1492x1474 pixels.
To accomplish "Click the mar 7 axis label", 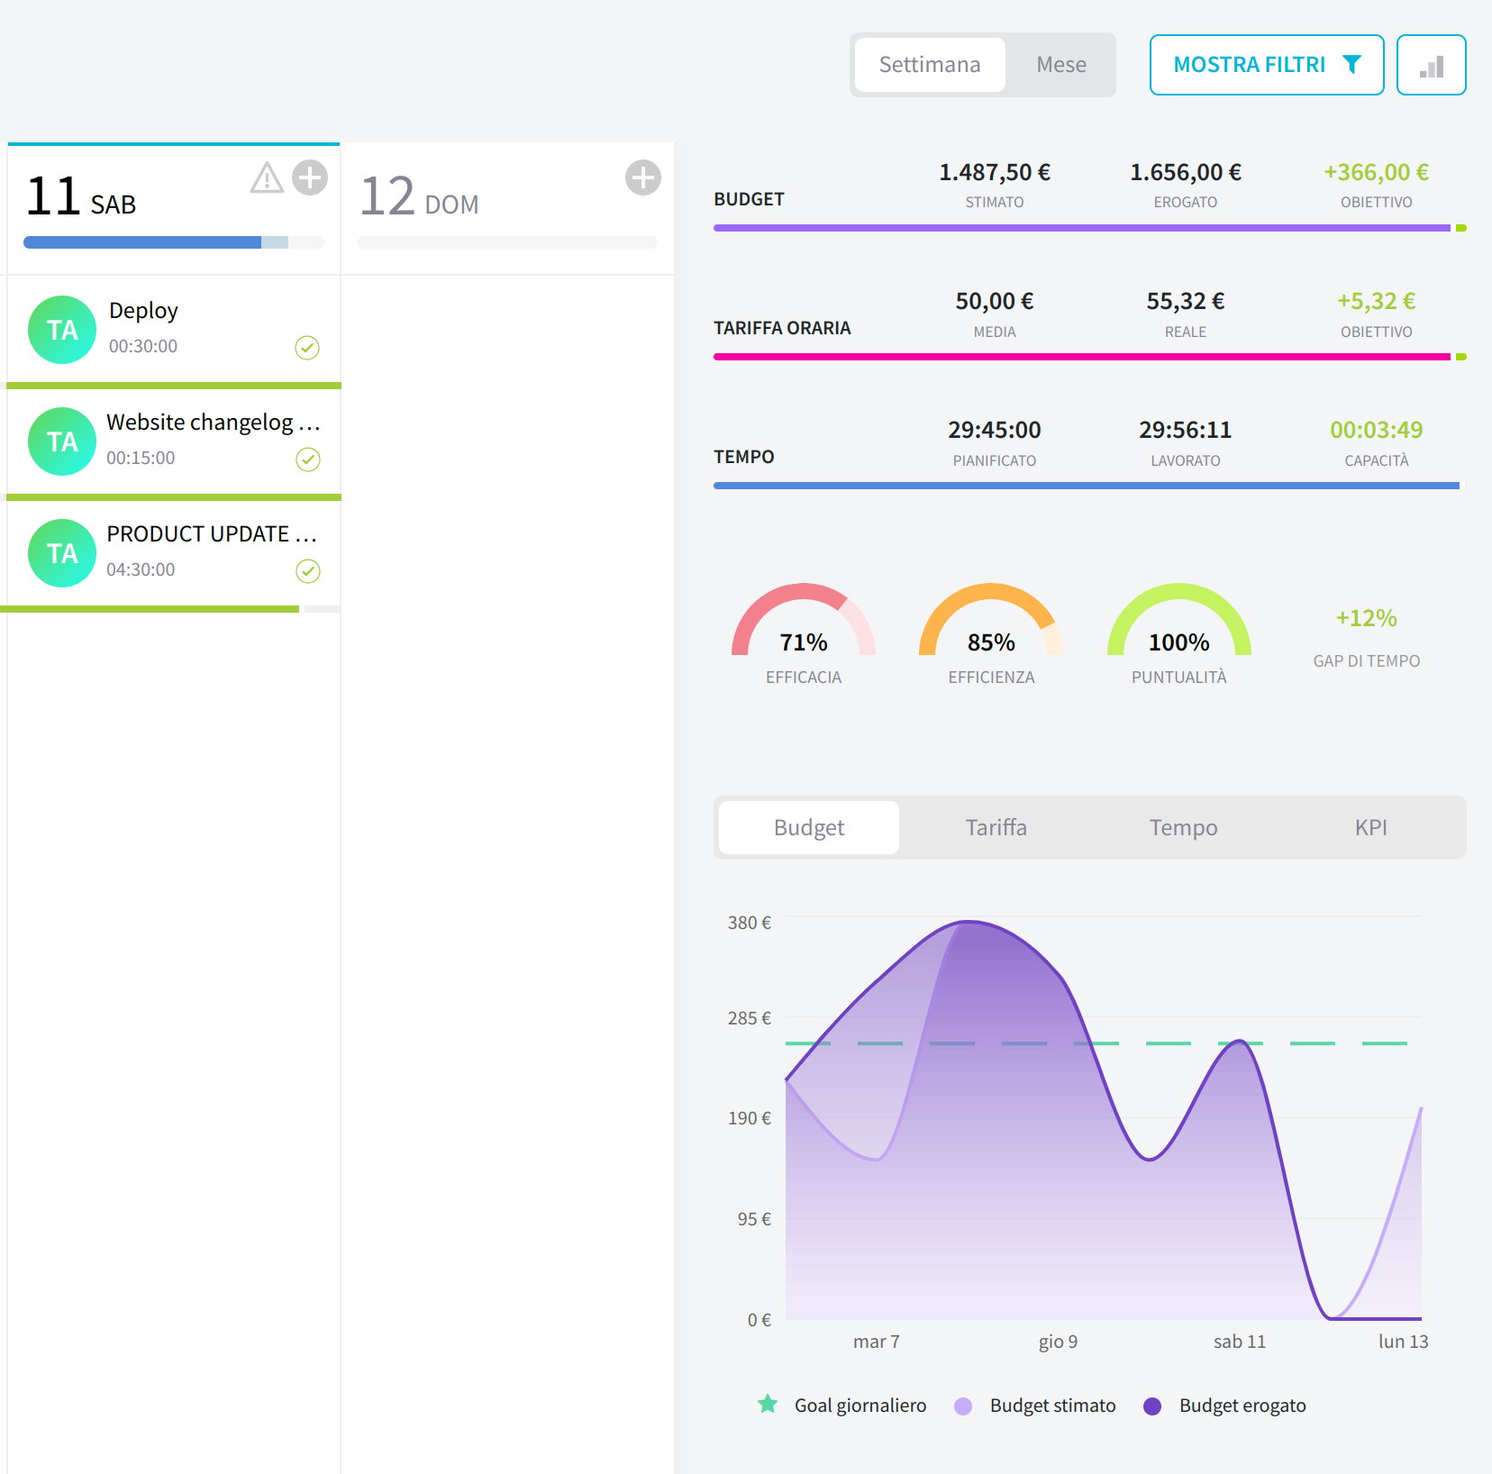I will click(877, 1342).
